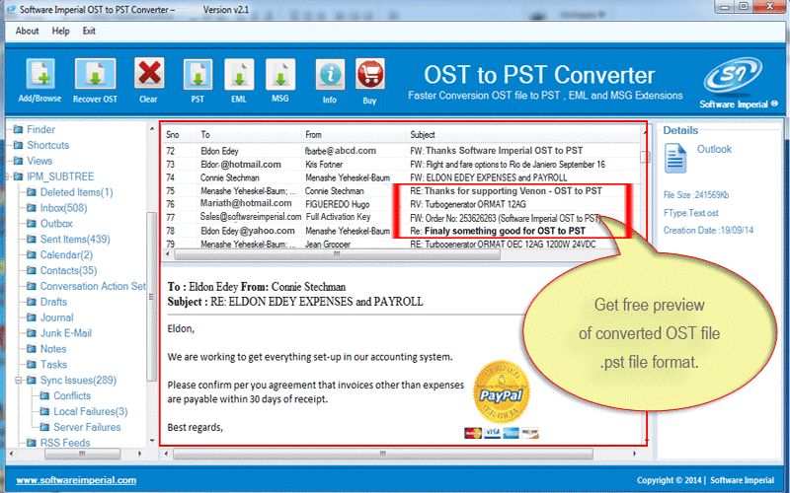Screen dimensions: 790x493
Task: Click the folder tree scroll-down arrow
Action: (x=152, y=441)
